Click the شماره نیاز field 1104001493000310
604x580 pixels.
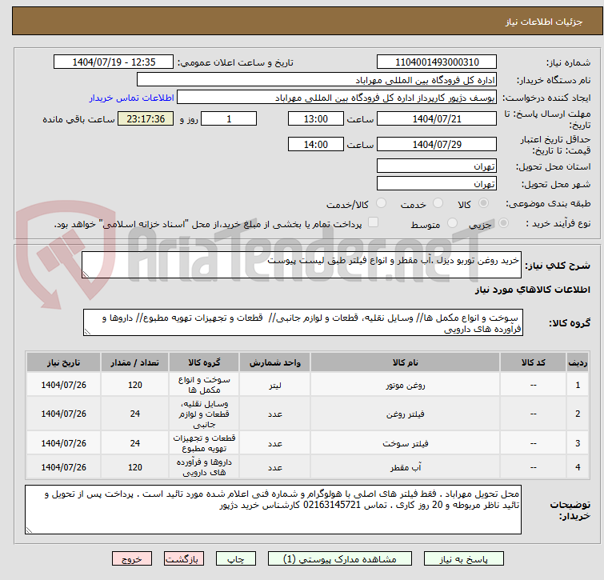pyautogui.click(x=437, y=62)
